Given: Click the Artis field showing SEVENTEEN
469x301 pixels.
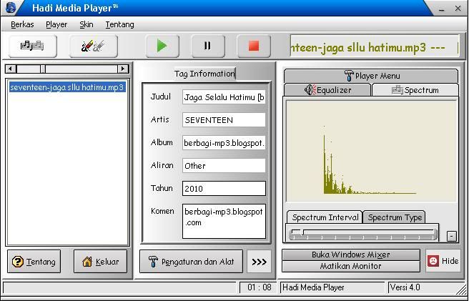Looking at the screenshot, I should (x=224, y=119).
